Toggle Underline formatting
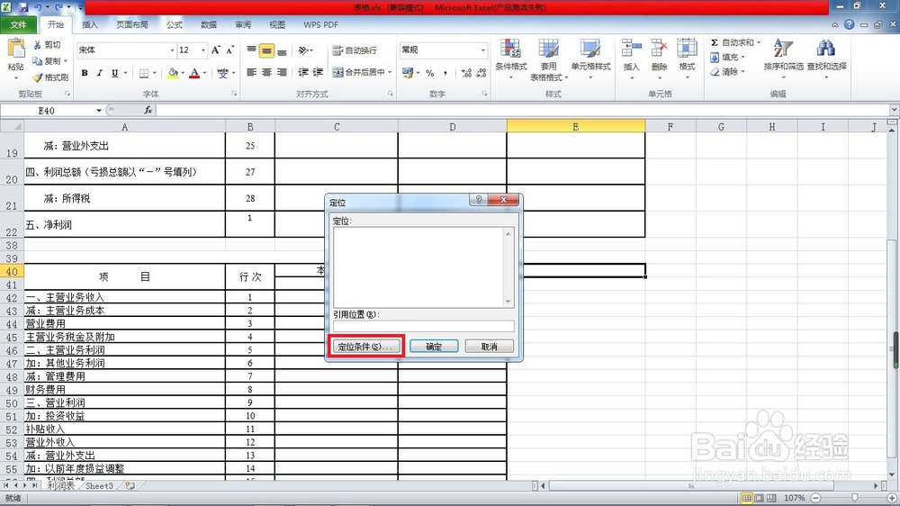Image resolution: width=900 pixels, height=506 pixels. click(114, 73)
